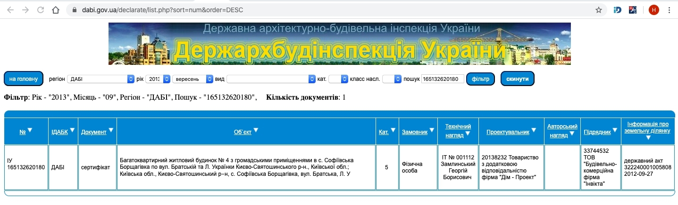Click the Підрядник header link
678x205 pixels.
597,132
